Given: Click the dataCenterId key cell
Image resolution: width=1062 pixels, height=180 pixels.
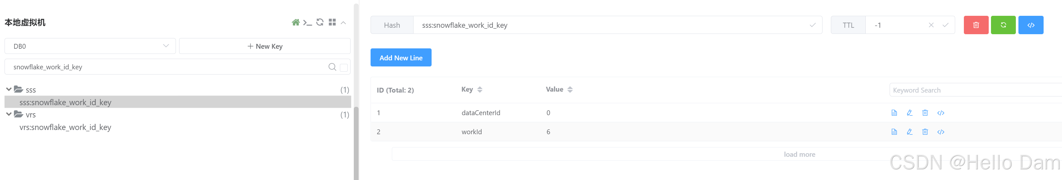Looking at the screenshot, I should [481, 113].
